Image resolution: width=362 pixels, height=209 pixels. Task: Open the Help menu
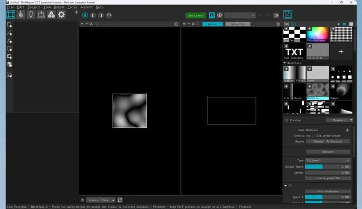(x=100, y=7)
